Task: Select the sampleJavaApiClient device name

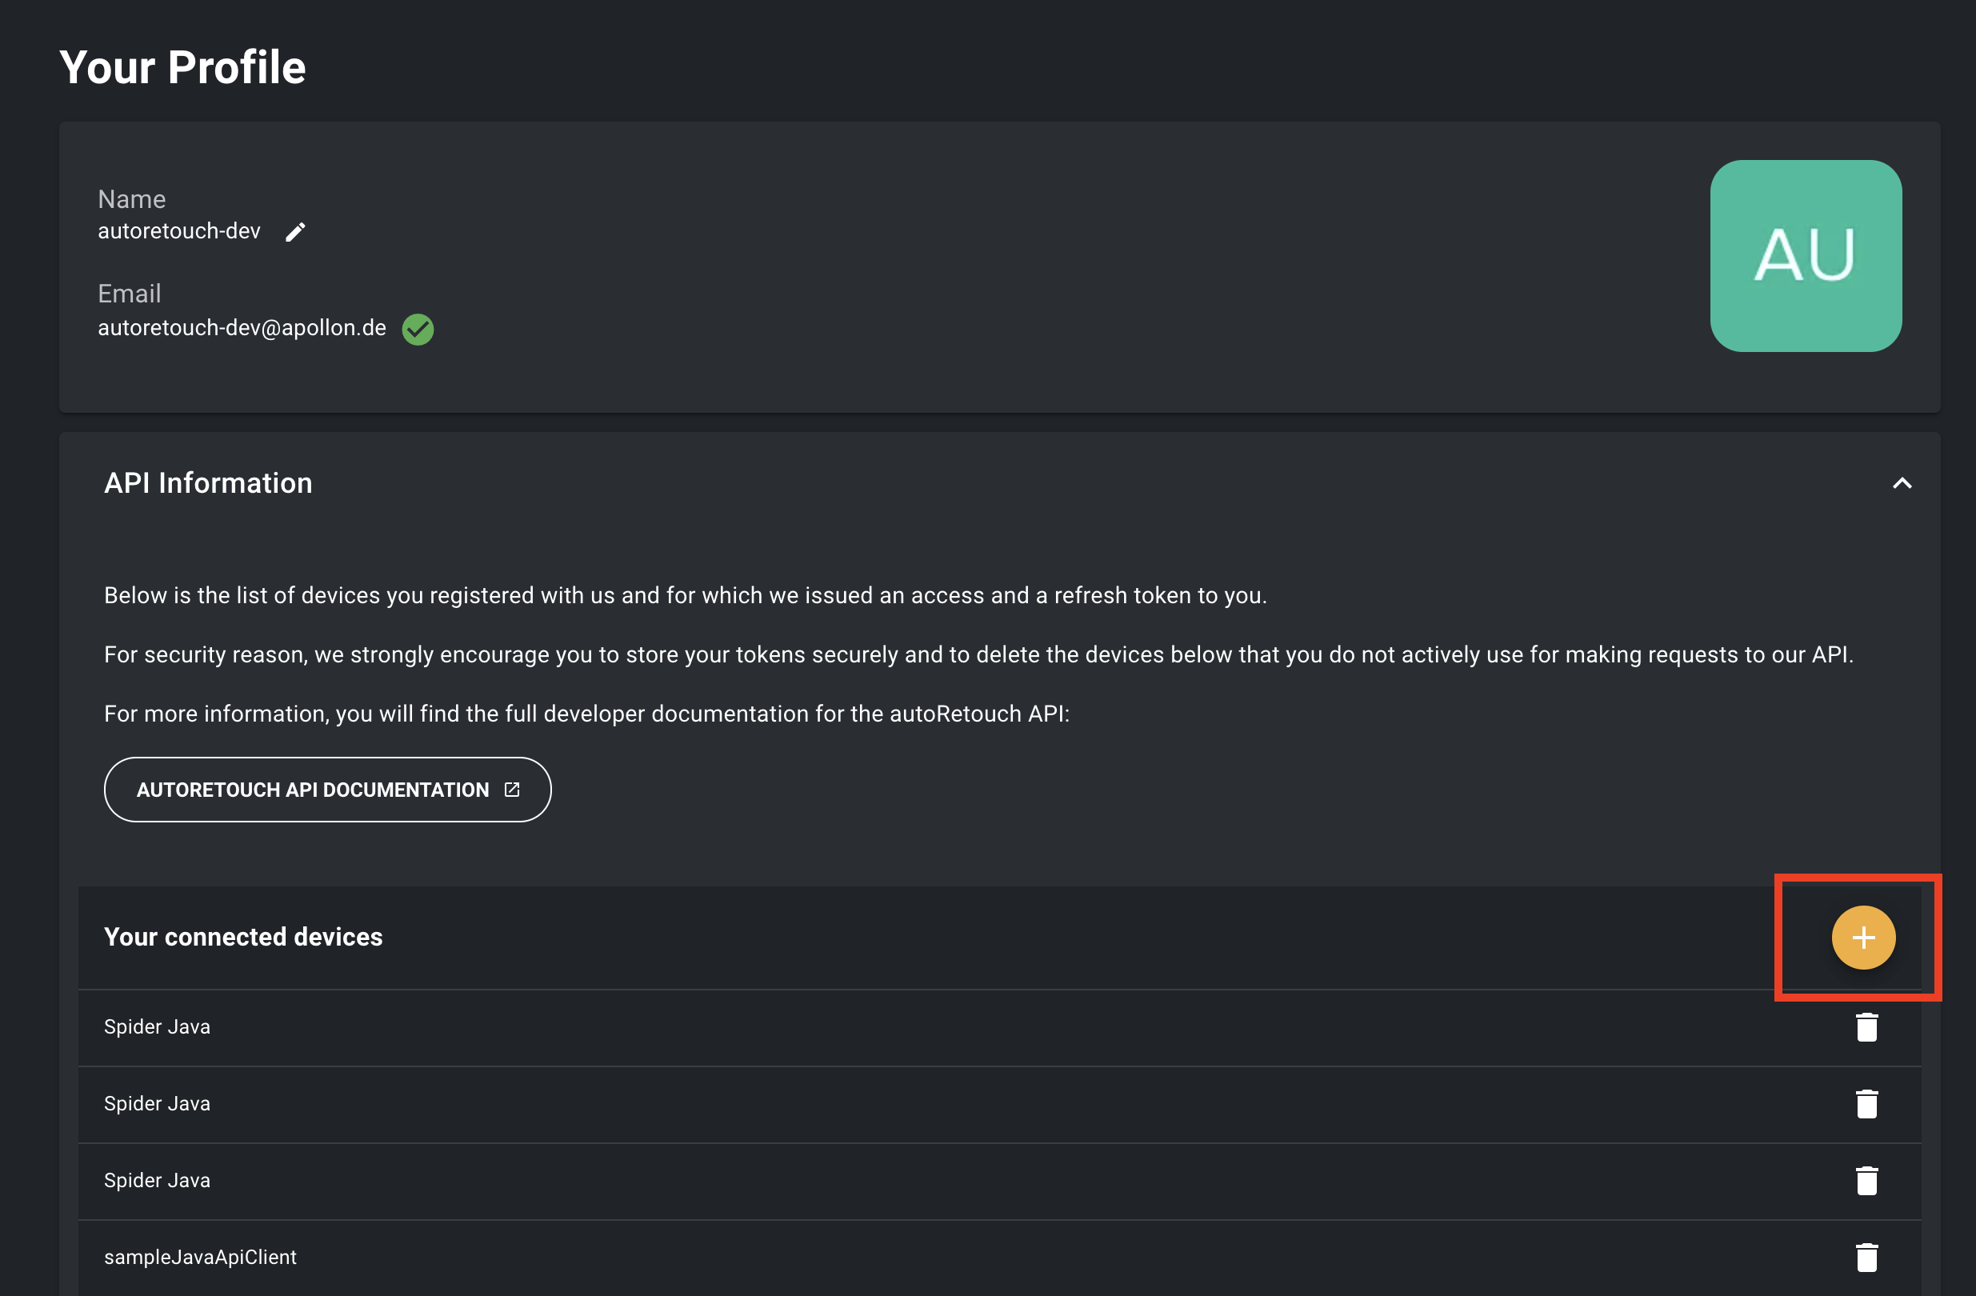Action: (x=200, y=1257)
